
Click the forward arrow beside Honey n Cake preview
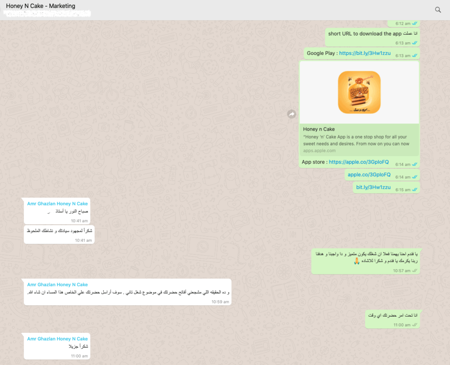(292, 114)
